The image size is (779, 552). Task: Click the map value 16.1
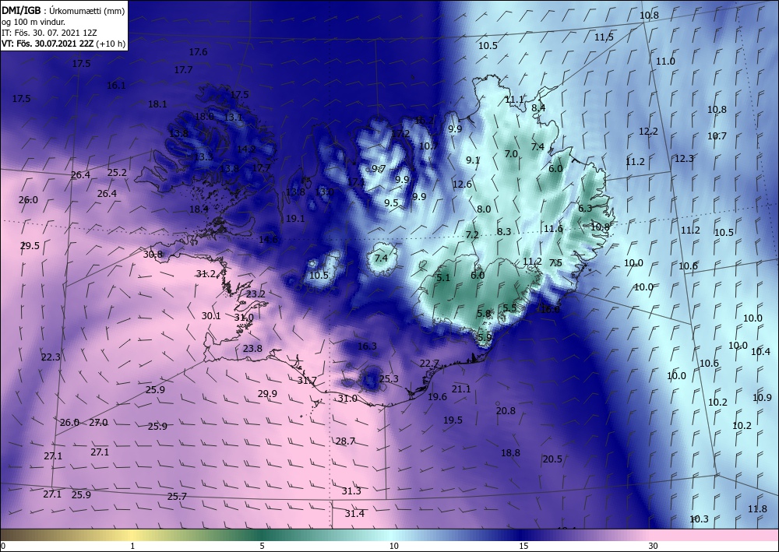click(x=116, y=86)
